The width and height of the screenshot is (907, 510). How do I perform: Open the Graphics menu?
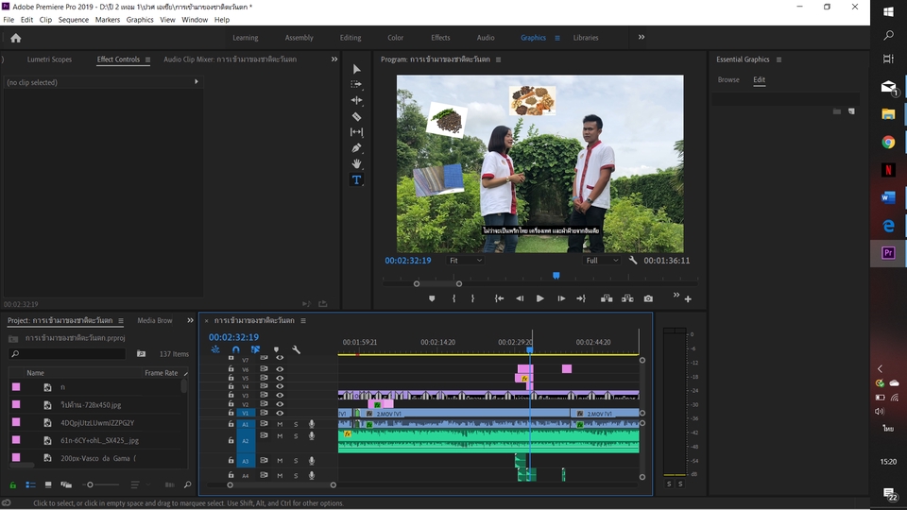140,20
